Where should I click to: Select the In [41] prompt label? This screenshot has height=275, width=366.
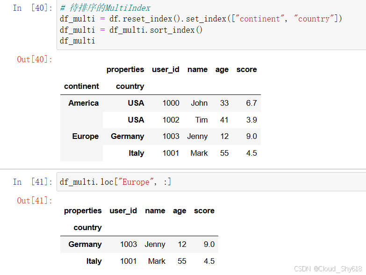click(32, 181)
